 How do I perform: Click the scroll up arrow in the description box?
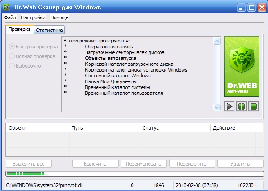pos(217,41)
